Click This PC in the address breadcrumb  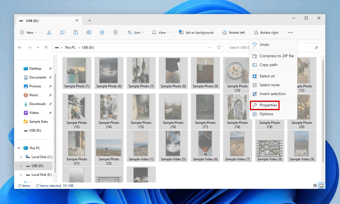click(70, 48)
